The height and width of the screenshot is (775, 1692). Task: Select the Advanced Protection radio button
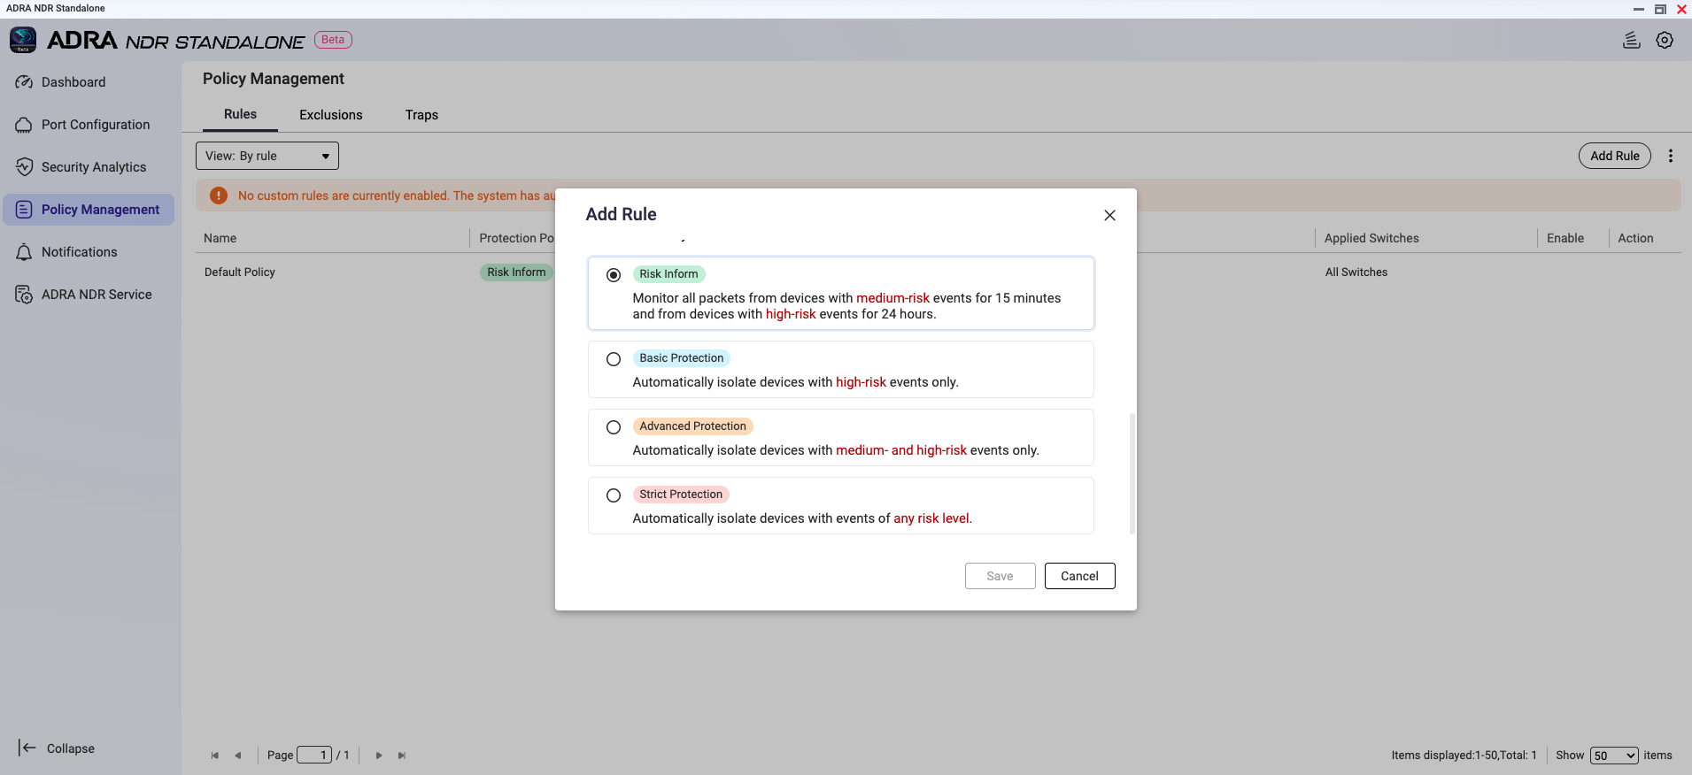tap(614, 427)
